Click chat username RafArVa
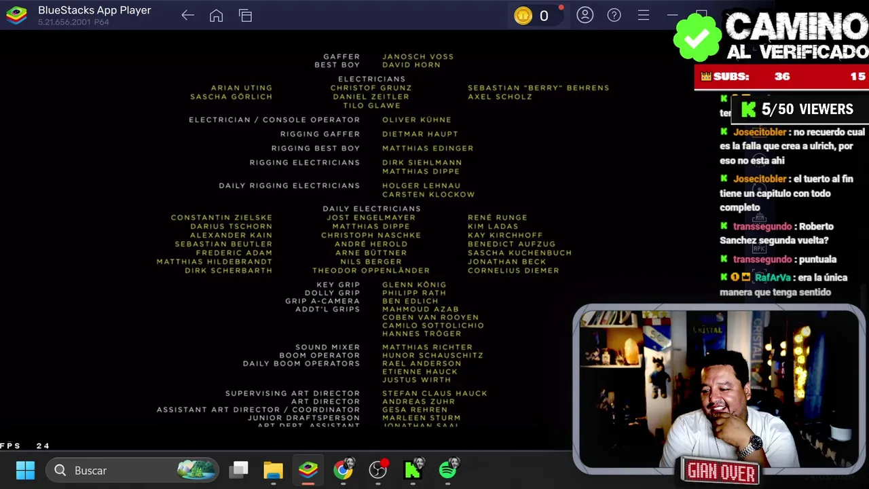869x489 pixels. coord(773,277)
